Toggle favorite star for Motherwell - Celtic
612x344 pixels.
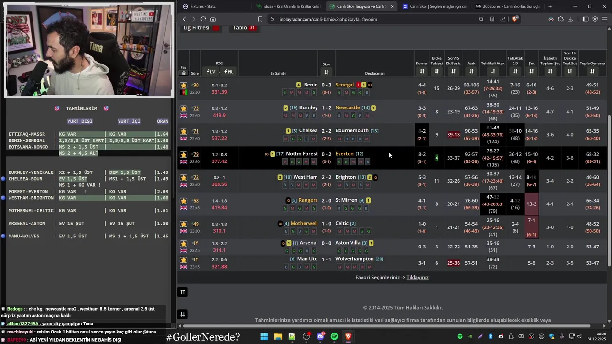point(184,224)
